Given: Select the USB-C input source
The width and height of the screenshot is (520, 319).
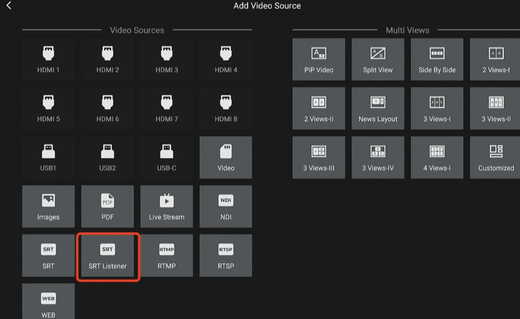Looking at the screenshot, I should [167, 157].
